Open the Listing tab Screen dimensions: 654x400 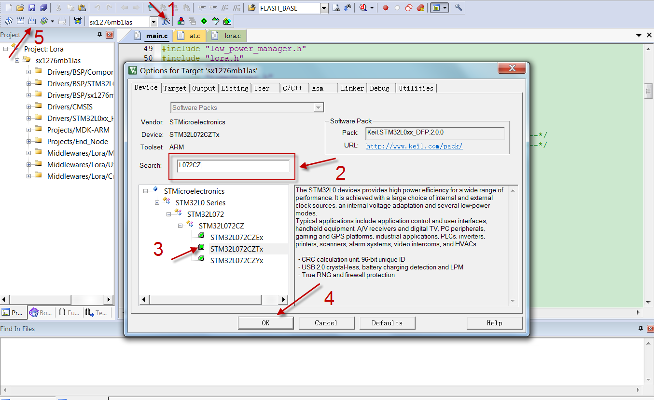tap(235, 88)
